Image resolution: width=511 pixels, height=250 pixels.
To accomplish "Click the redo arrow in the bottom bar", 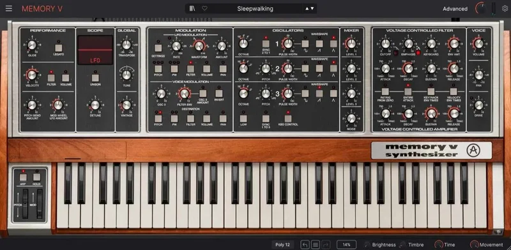I will coord(326,245).
